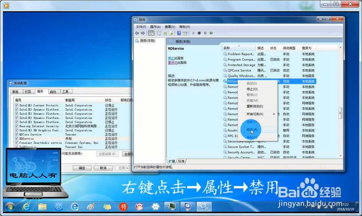
Task: Click gear icon of Secure Socket T... row
Action: (x=225, y=147)
